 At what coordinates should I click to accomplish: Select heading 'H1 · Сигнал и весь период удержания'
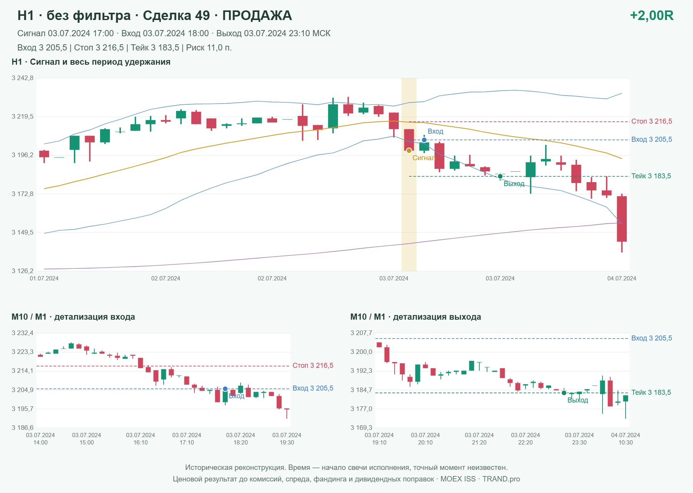[x=91, y=62]
